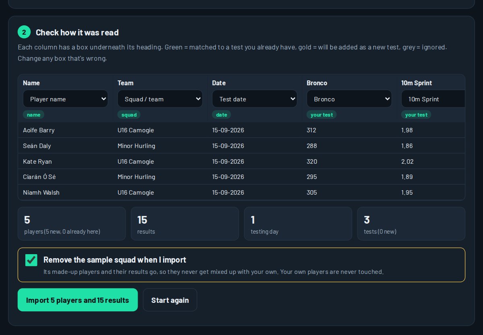483x335 pixels.
Task: Click the 'Check how it was read' heading
Action: [77, 33]
